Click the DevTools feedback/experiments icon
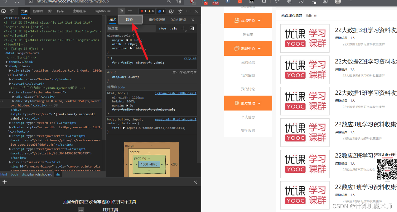 tap(180, 11)
